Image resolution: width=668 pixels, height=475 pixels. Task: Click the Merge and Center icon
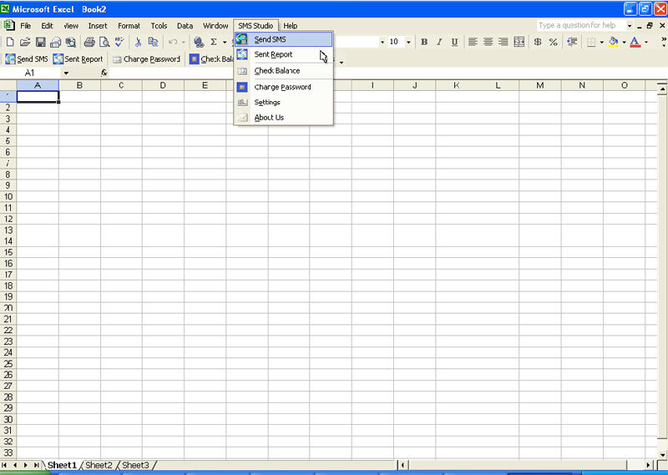pos(519,42)
